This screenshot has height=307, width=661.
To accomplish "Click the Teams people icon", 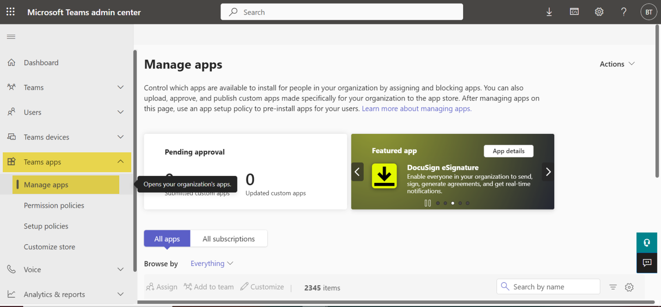I will point(12,87).
